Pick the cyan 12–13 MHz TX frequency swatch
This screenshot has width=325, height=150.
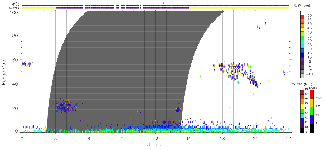[x=303, y=116]
